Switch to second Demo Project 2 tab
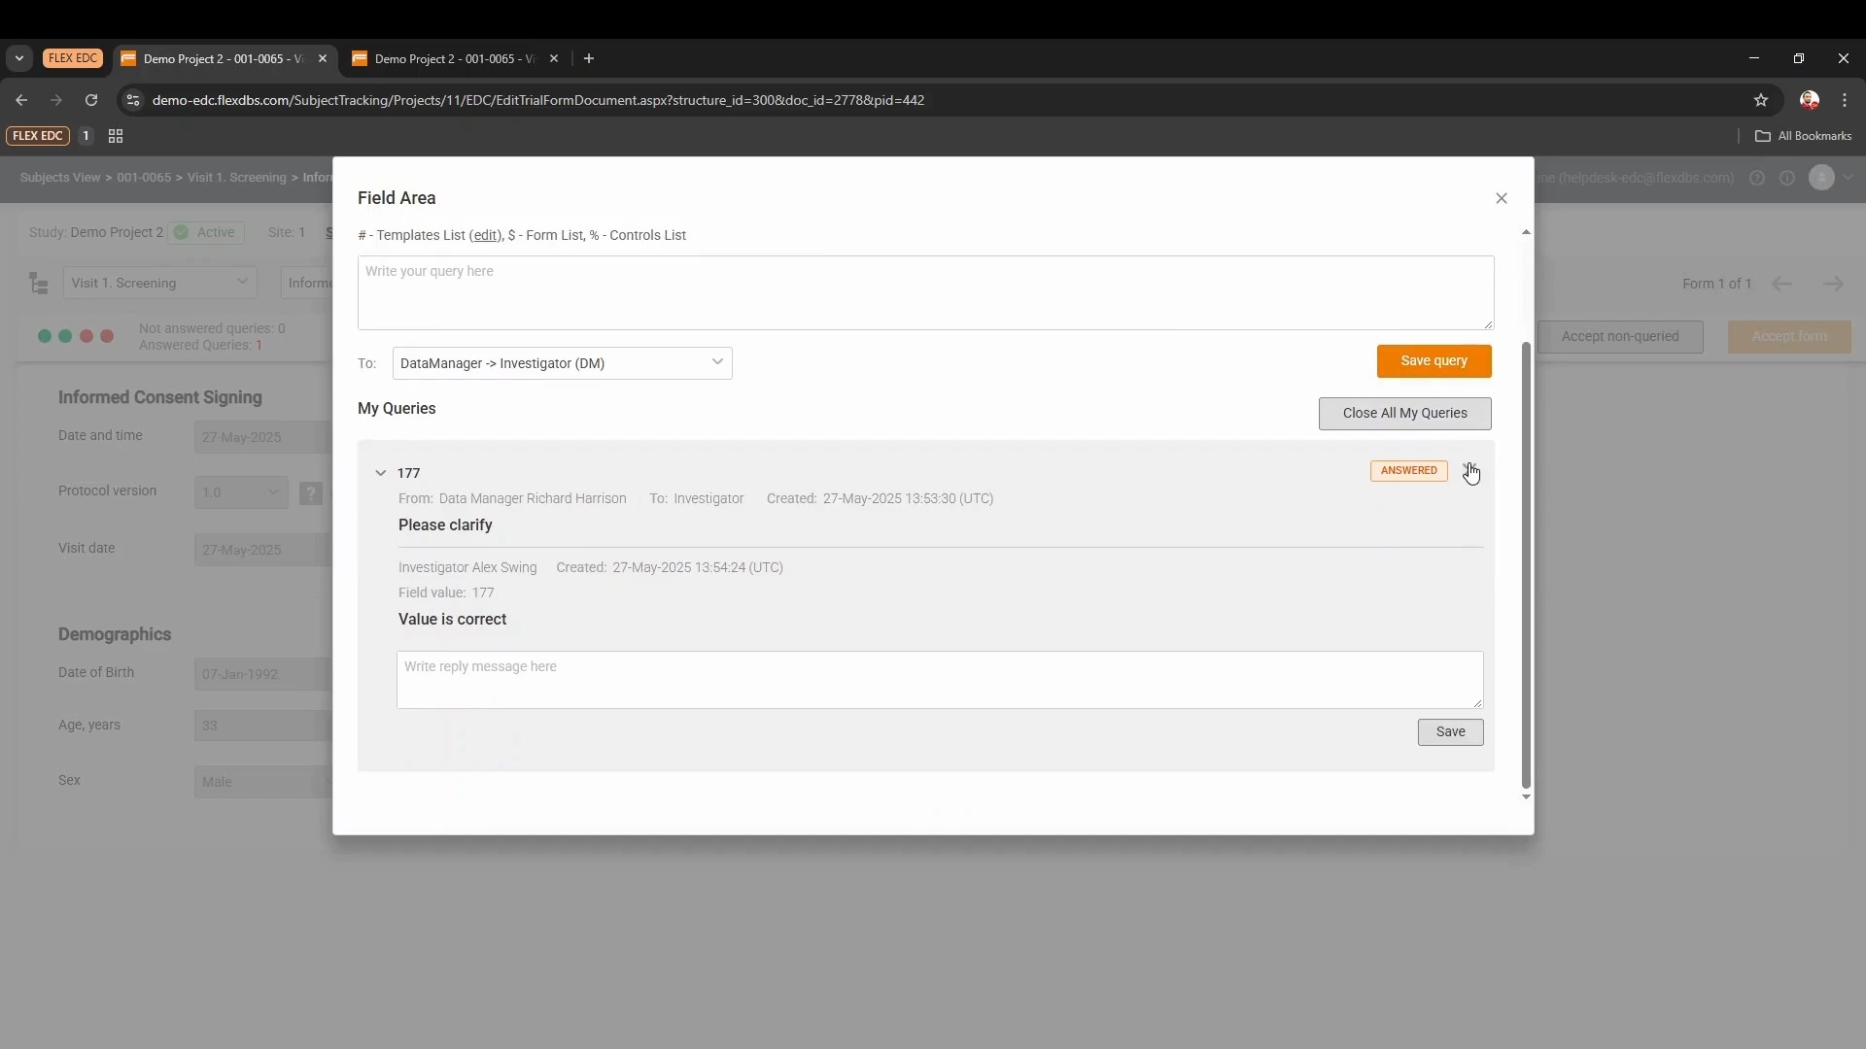This screenshot has height=1049, width=1866. point(453,59)
